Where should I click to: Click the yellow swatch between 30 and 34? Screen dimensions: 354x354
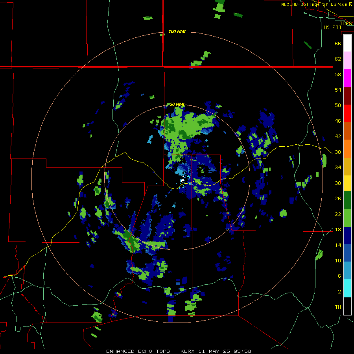point(347,183)
